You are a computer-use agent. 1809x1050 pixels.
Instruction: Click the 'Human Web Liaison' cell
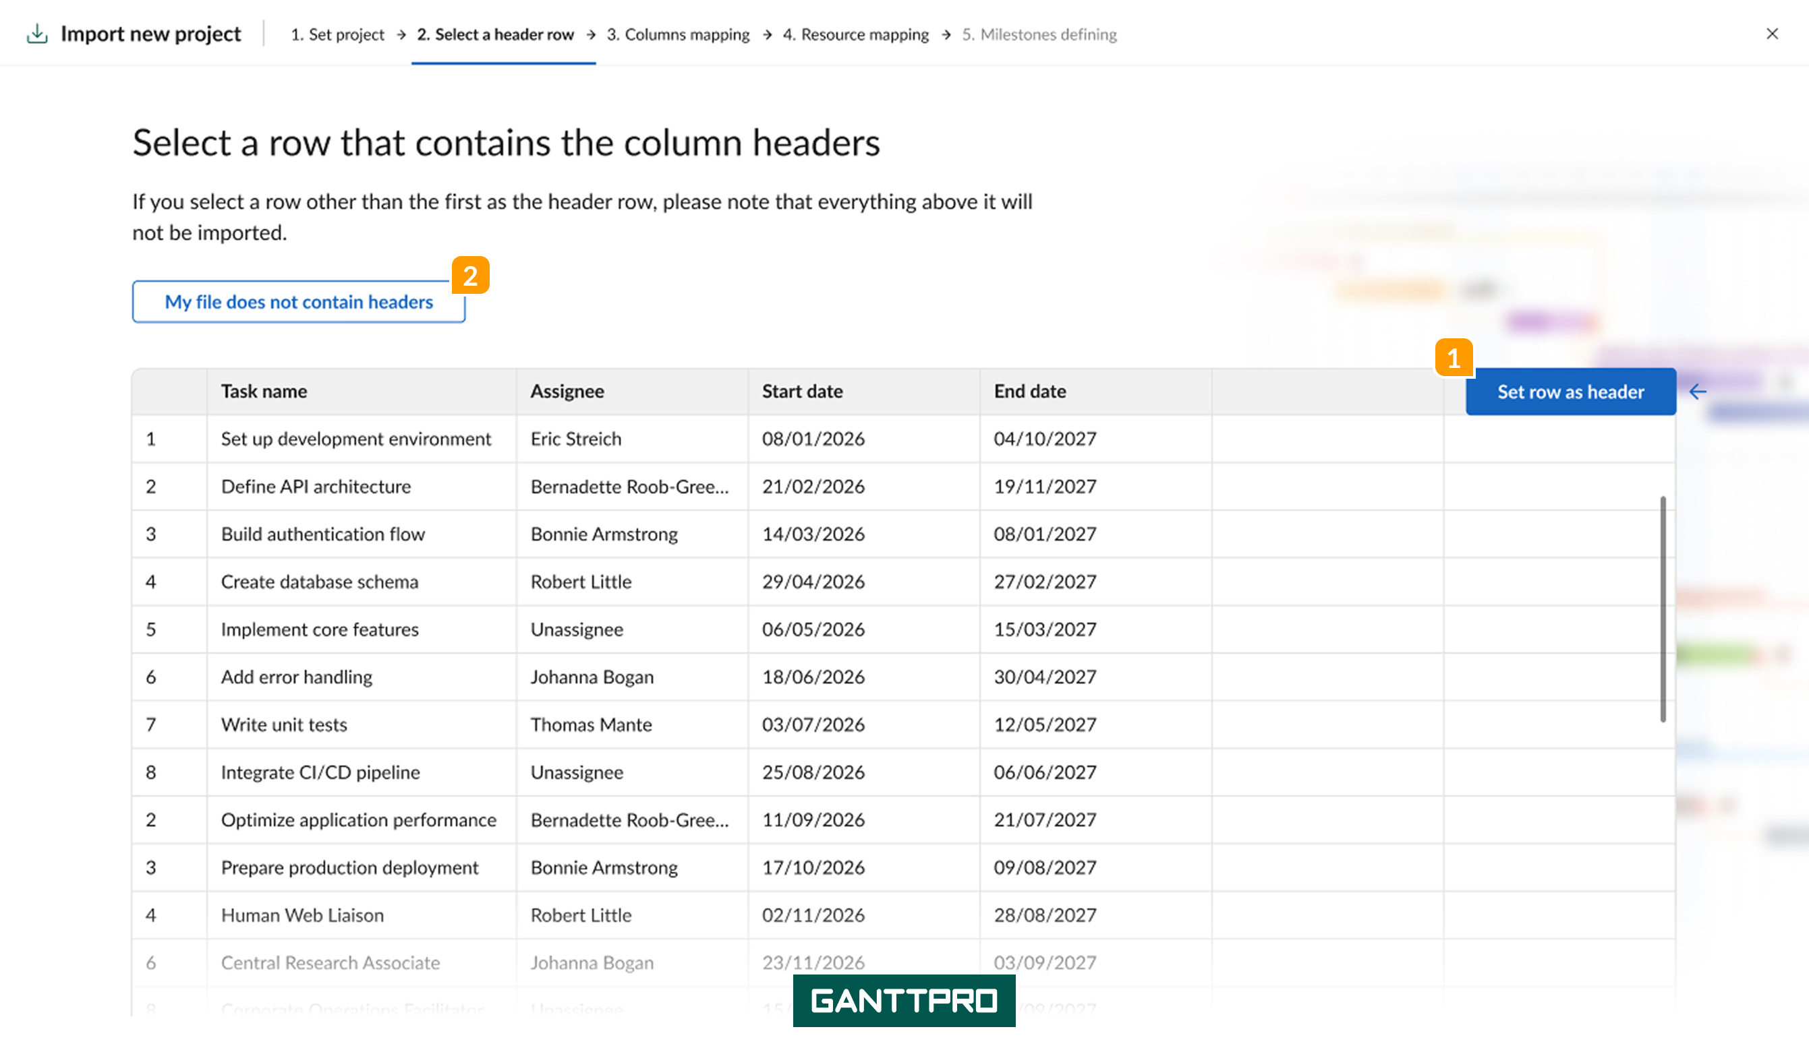(x=362, y=915)
